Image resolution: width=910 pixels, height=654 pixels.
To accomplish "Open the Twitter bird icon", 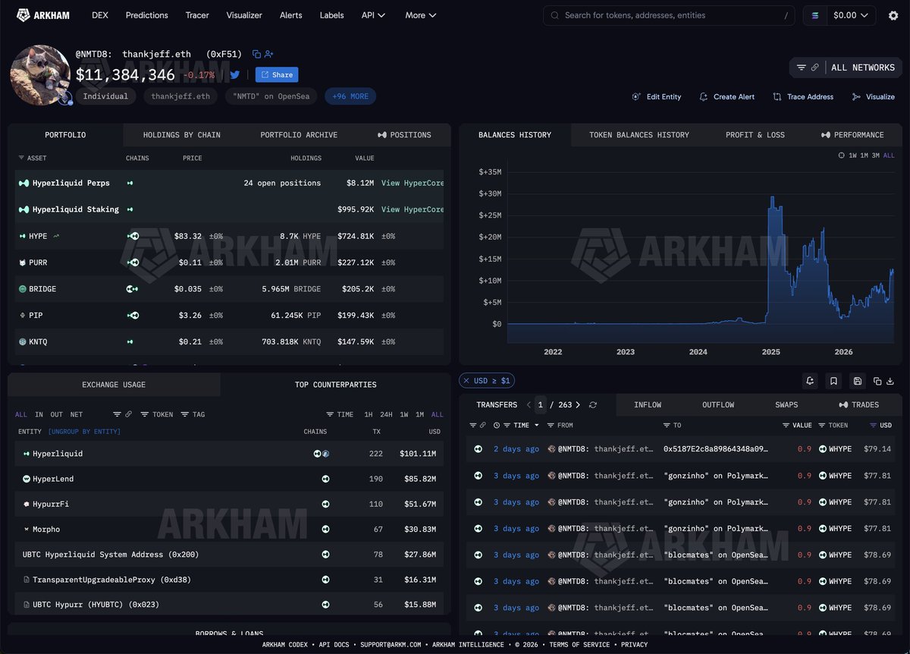I will (235, 74).
